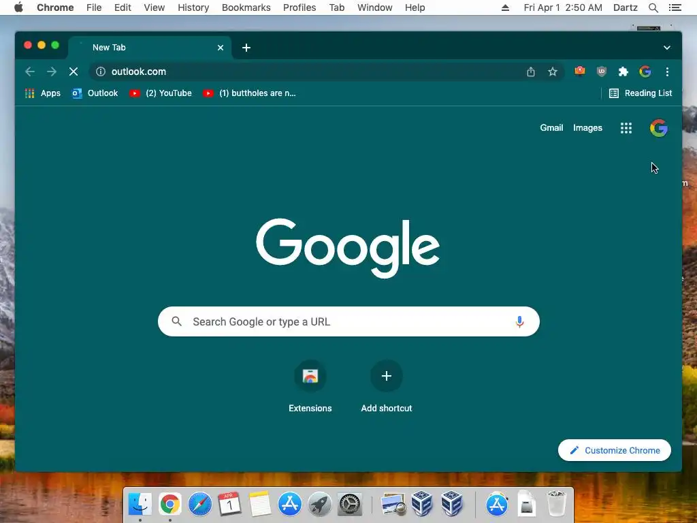Open the Outlook bookmark

95,93
